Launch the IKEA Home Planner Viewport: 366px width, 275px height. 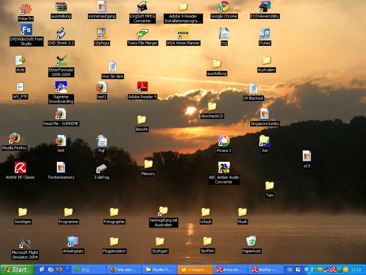[x=183, y=34]
